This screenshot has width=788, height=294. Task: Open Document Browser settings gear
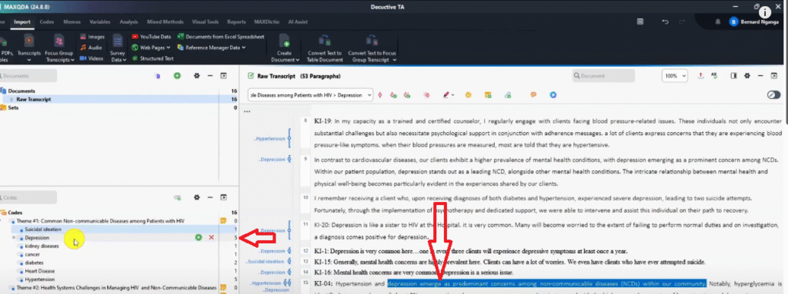click(747, 76)
